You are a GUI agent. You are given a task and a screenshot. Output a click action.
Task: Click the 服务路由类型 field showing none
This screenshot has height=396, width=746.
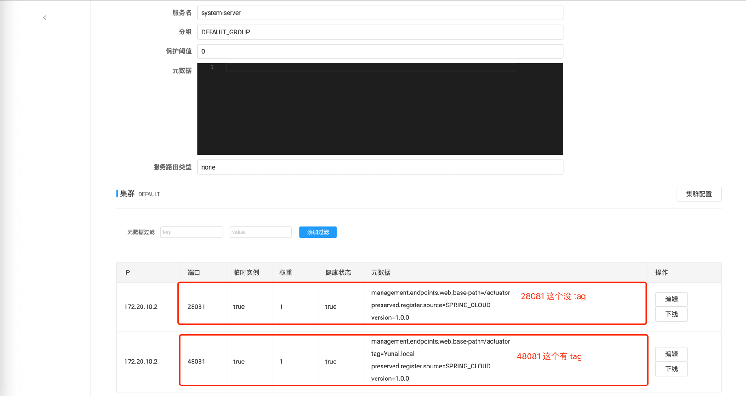[x=380, y=167]
